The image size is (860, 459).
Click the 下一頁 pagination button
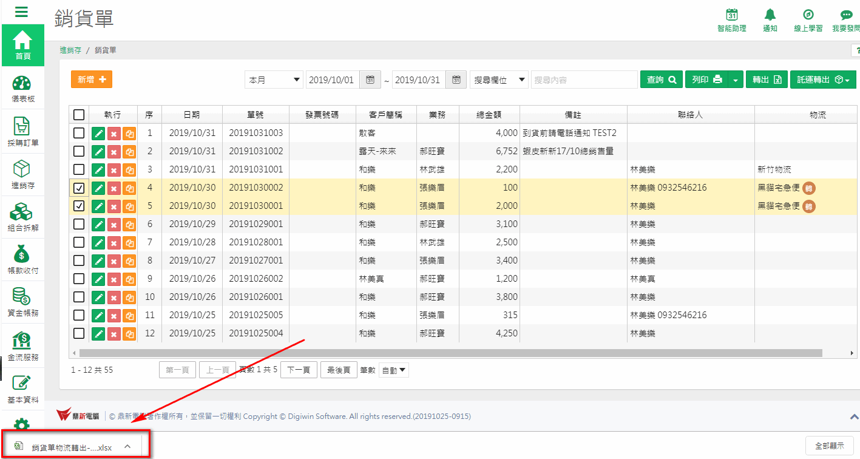coord(299,370)
